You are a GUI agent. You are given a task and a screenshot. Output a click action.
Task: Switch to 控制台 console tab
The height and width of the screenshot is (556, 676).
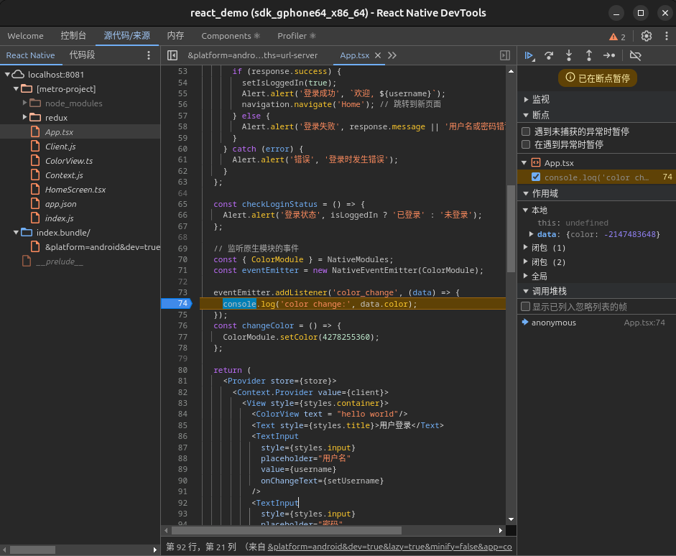73,36
